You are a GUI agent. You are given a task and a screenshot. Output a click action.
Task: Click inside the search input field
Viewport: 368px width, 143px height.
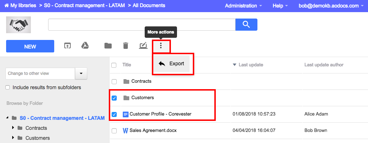tap(142, 25)
